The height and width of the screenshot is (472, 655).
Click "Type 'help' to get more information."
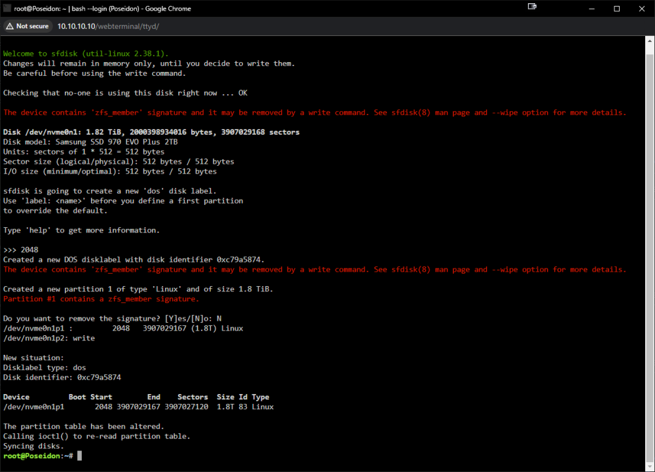tap(81, 230)
